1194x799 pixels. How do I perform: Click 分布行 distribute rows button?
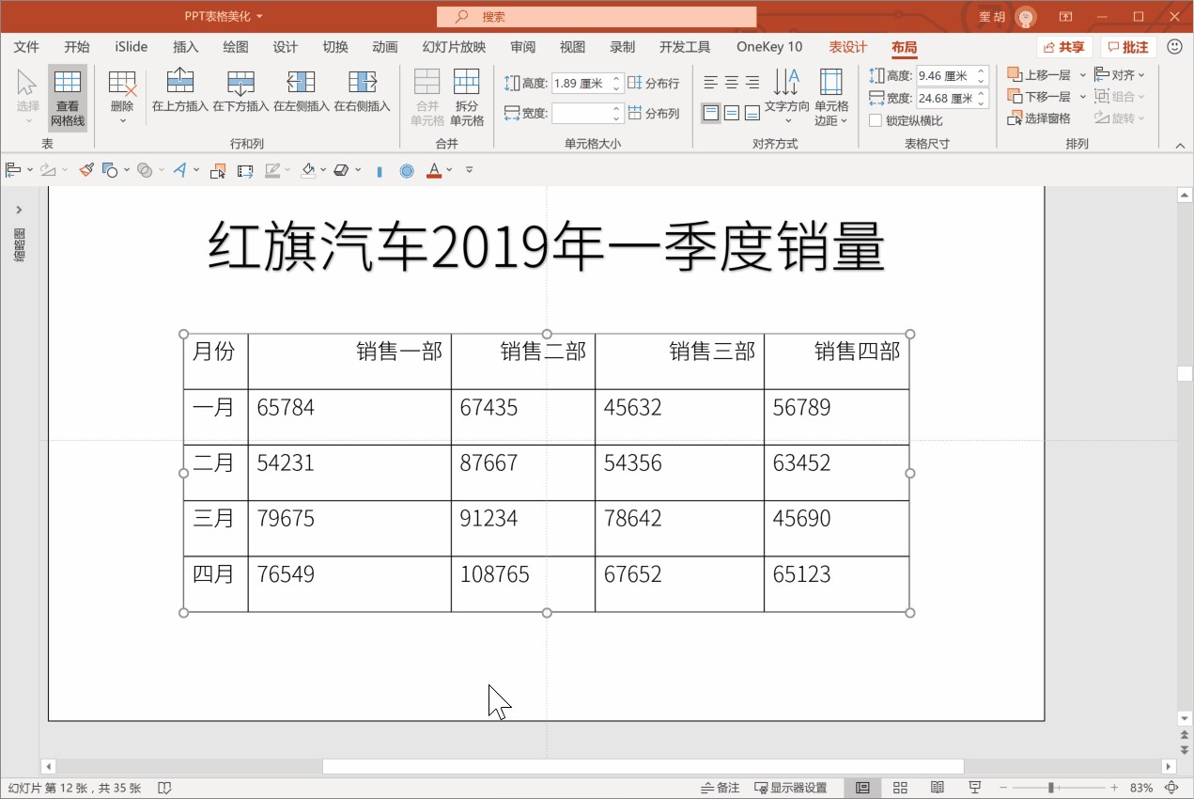coord(654,83)
